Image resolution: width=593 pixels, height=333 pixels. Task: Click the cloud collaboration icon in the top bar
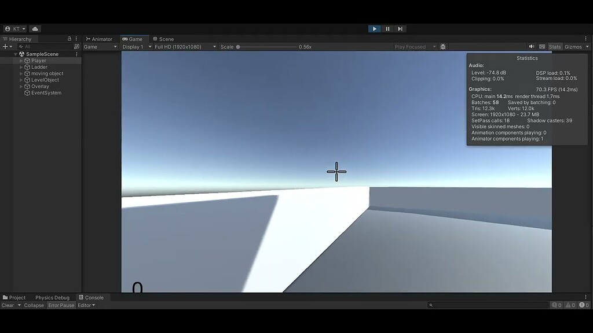(33, 28)
